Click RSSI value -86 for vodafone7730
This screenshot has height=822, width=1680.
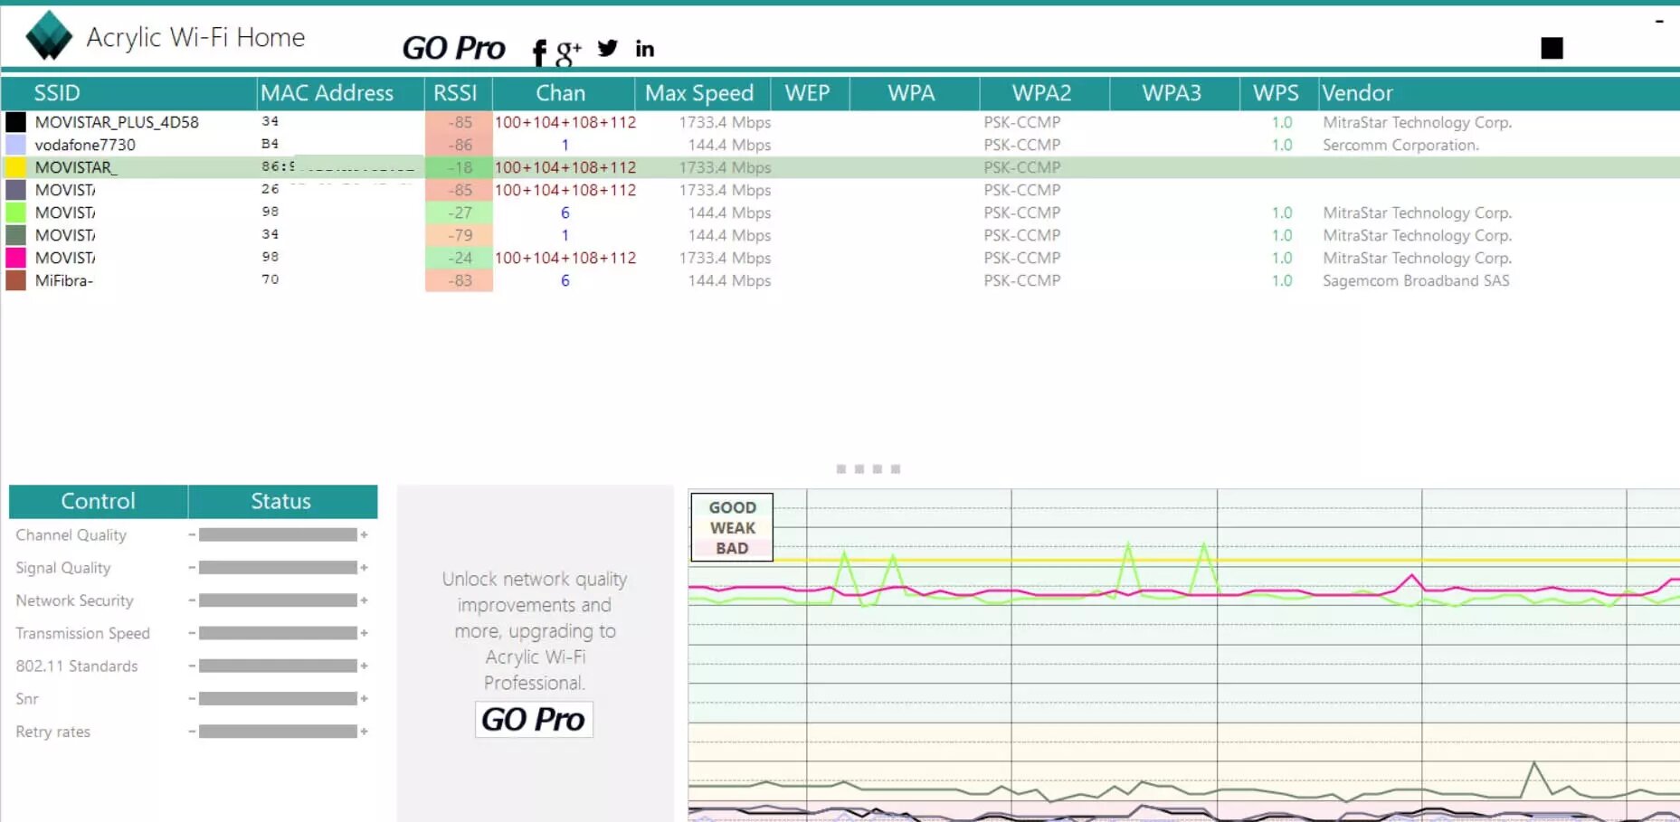click(459, 145)
